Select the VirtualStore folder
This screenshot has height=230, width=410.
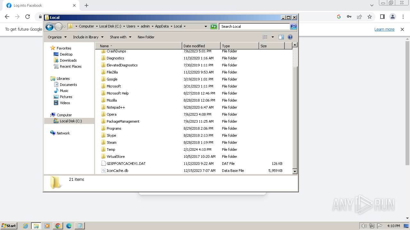116,157
